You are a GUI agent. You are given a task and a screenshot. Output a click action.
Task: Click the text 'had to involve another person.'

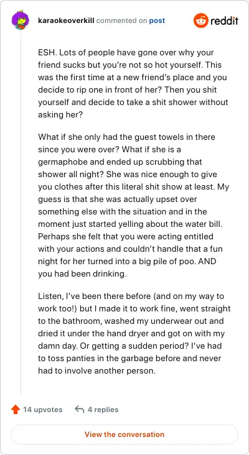[x=97, y=370]
